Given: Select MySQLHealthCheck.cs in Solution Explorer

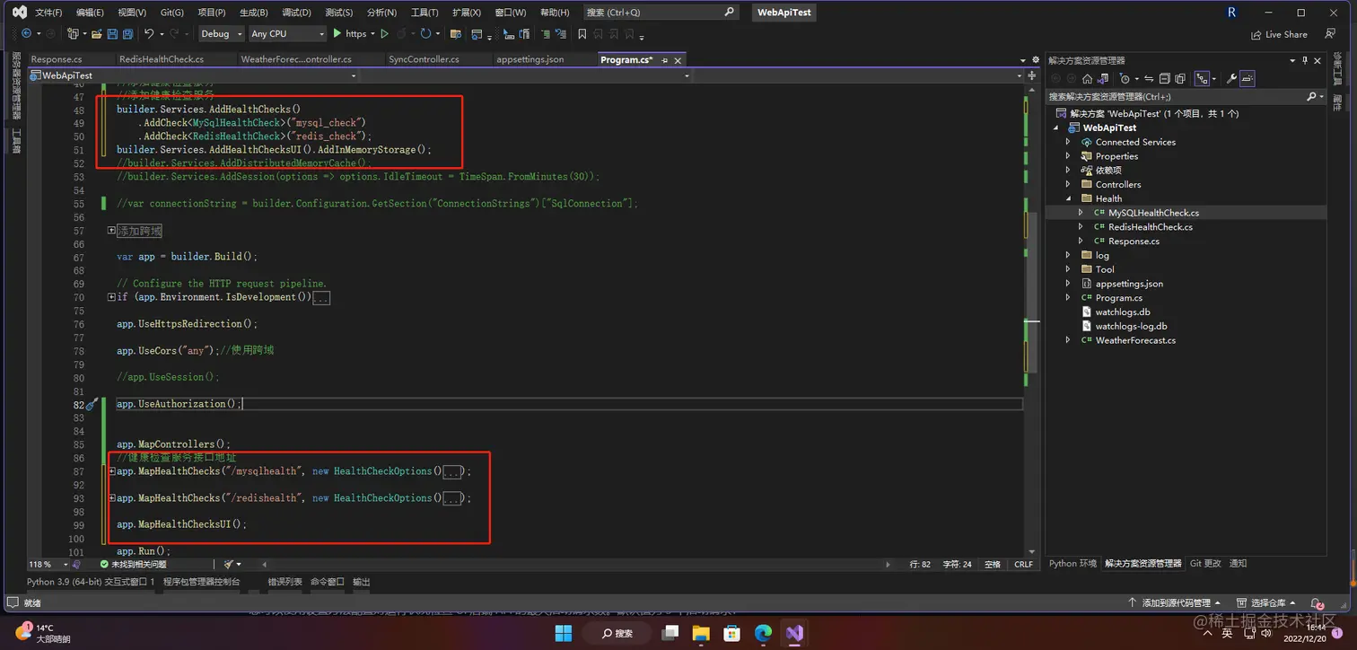Looking at the screenshot, I should point(1153,213).
